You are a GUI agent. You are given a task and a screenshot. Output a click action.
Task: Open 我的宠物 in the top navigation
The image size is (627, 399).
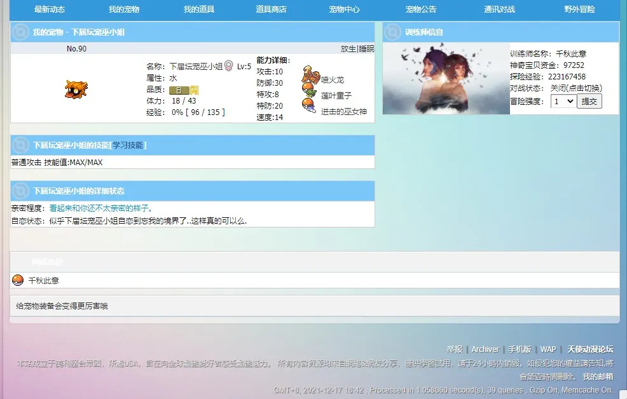click(124, 9)
